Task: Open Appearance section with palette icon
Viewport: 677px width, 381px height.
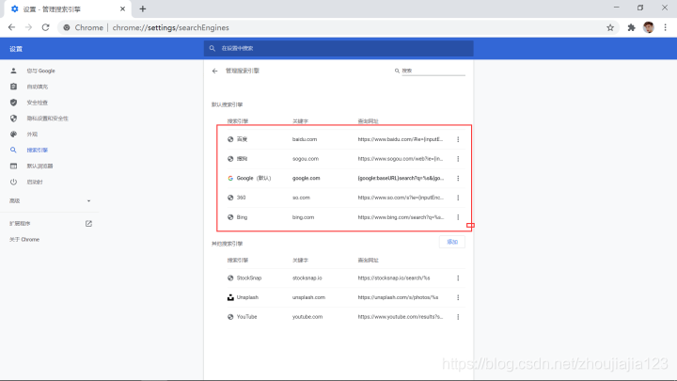Action: click(32, 135)
